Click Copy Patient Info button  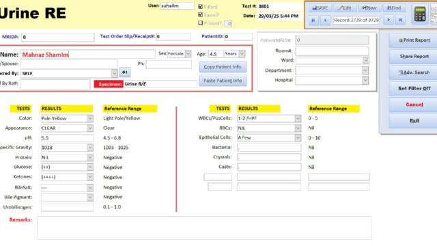coord(223,67)
